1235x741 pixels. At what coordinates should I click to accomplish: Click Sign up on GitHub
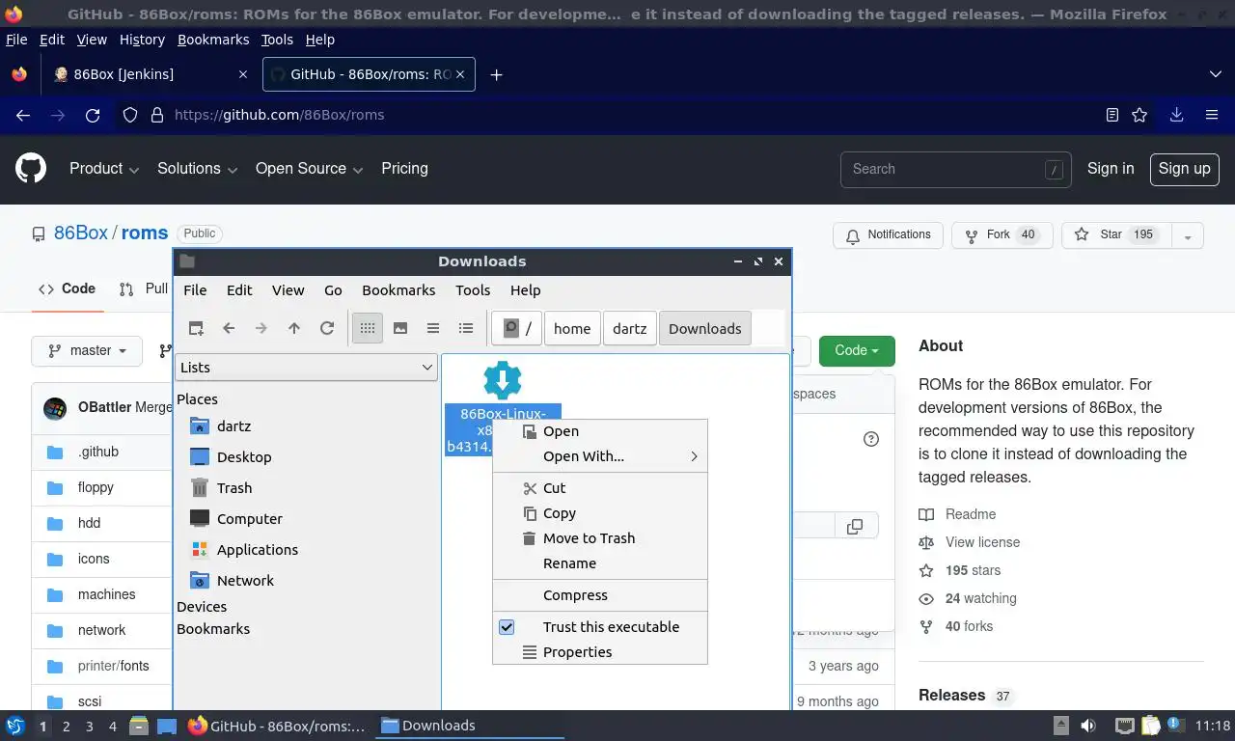[x=1184, y=169]
